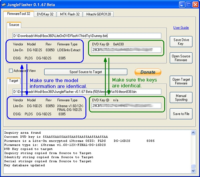
Task: Click 'Serial strings copied' log line
Action: coord(48,161)
